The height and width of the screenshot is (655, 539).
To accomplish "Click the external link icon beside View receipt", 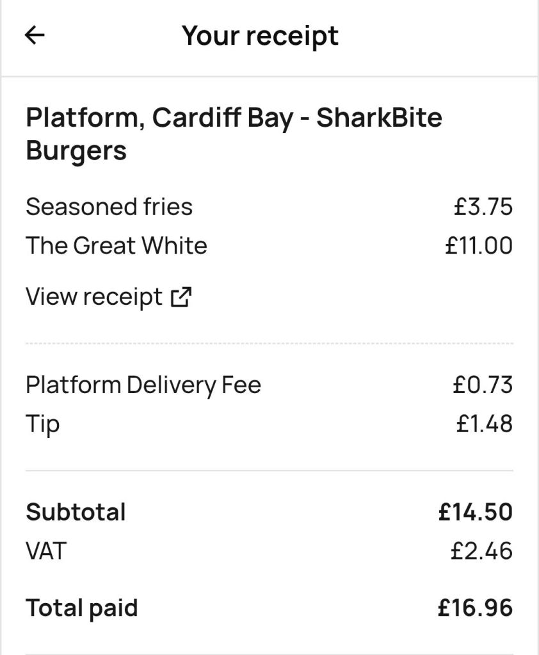I will pyautogui.click(x=181, y=297).
